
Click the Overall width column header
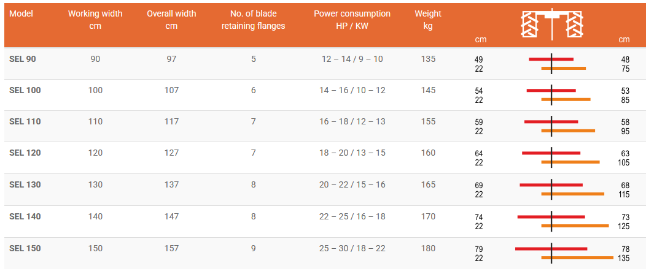point(171,20)
